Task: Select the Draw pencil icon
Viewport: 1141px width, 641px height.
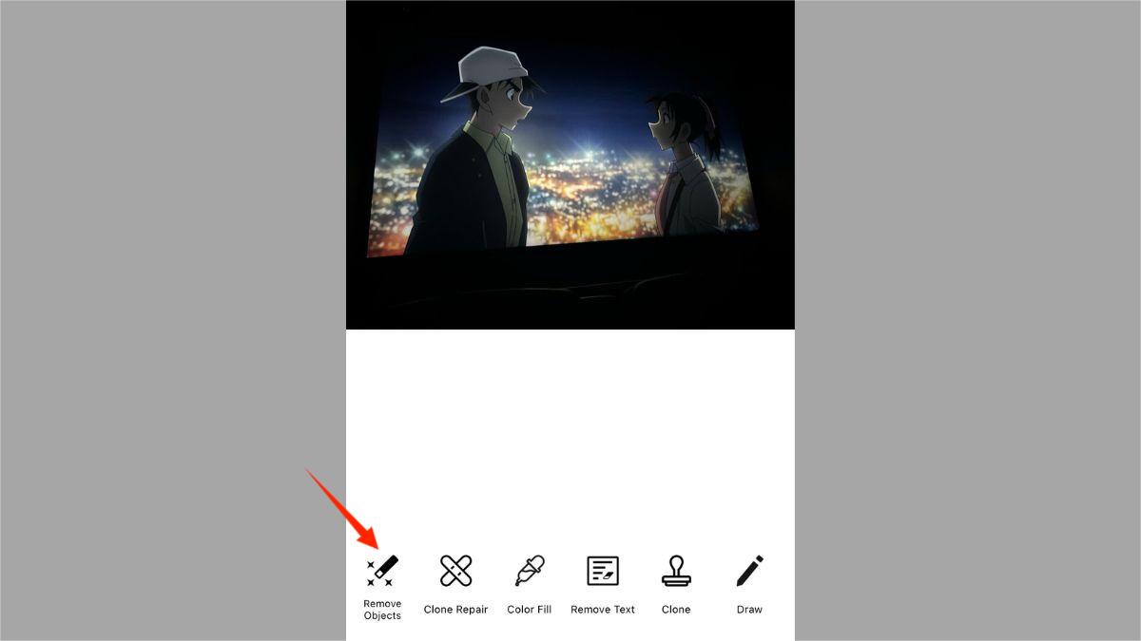Action: (x=749, y=571)
